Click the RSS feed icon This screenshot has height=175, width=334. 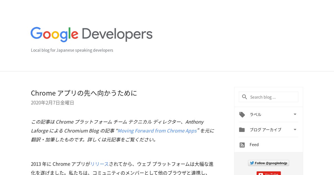(242, 145)
